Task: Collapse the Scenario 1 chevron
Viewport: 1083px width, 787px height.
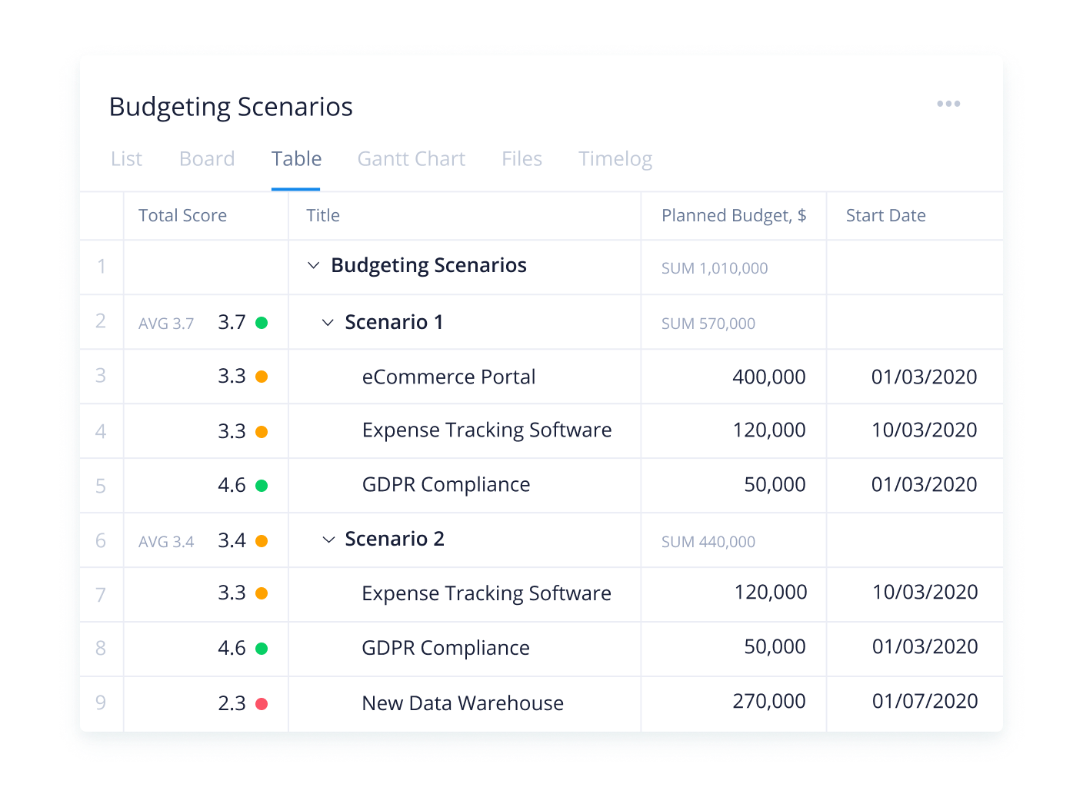Action: (x=328, y=323)
